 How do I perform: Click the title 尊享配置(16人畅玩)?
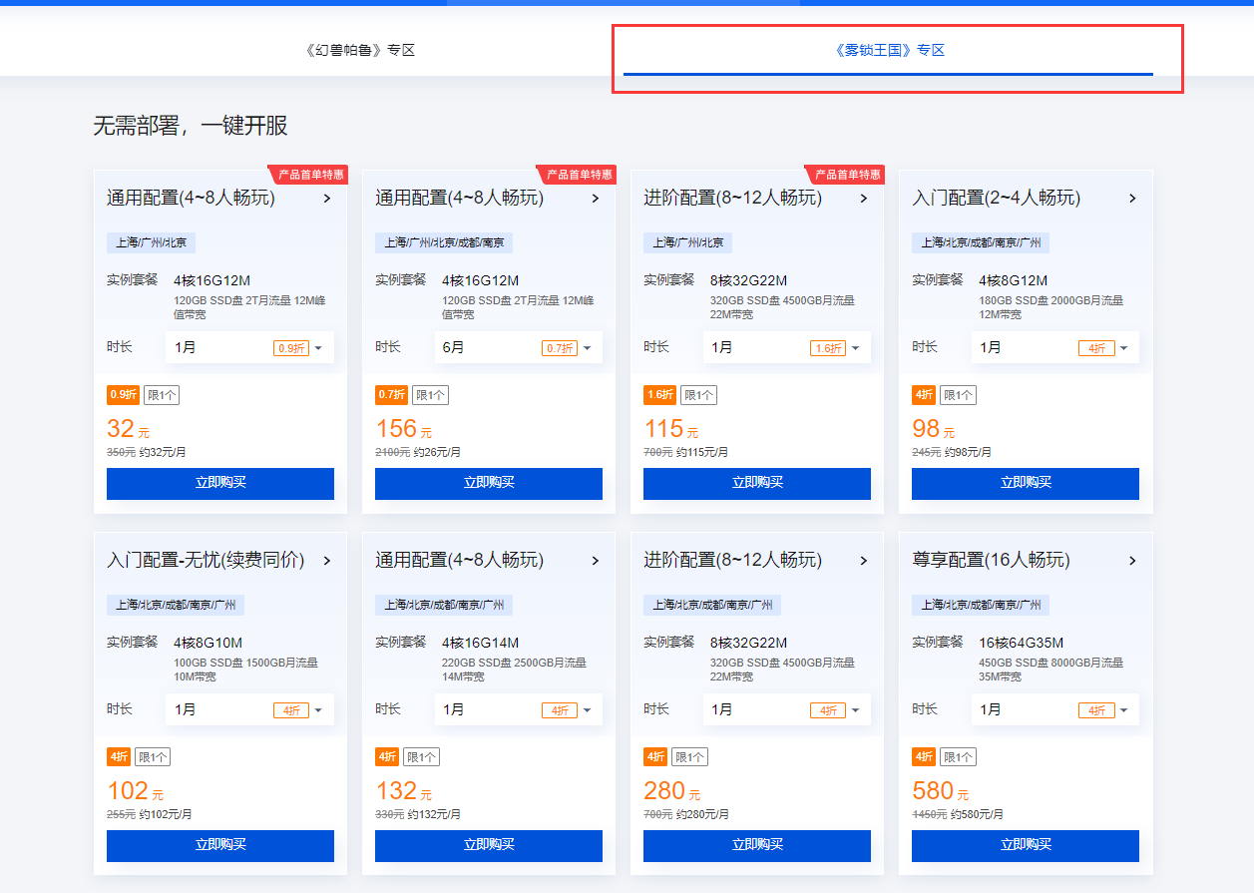tap(991, 560)
